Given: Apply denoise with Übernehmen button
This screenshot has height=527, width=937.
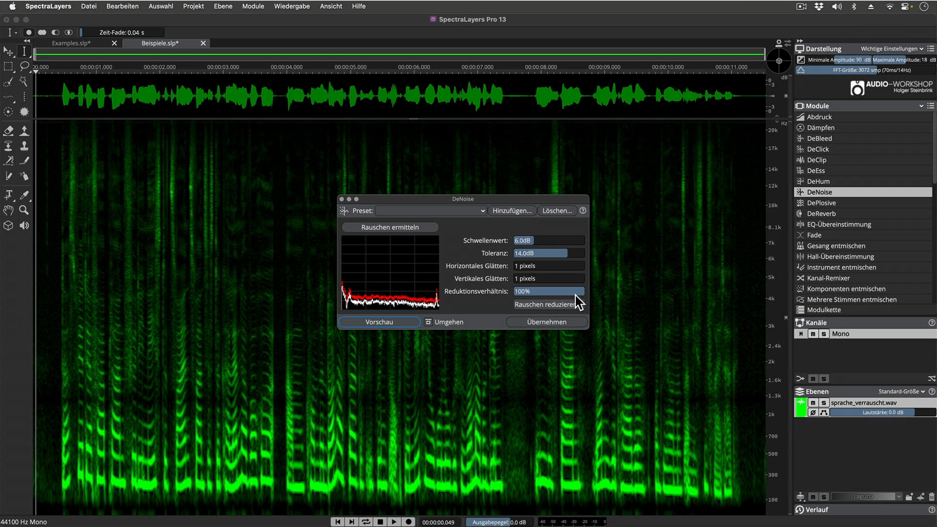Looking at the screenshot, I should click(x=547, y=322).
